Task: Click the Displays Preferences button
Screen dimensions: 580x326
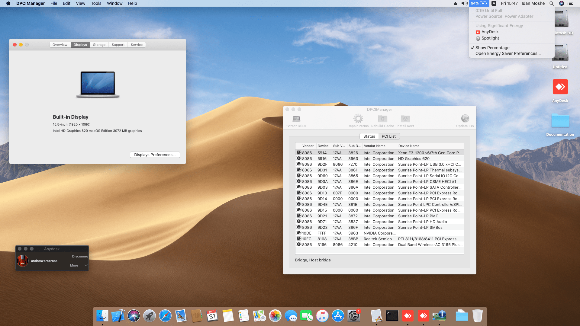Action: coord(155,155)
